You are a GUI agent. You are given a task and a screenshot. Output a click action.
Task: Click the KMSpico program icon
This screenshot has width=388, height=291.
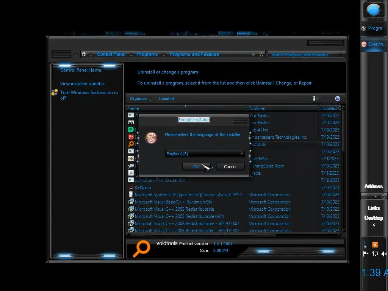[x=131, y=187]
